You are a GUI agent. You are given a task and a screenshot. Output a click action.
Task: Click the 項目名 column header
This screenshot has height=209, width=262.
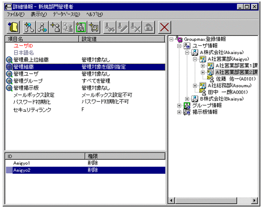[42, 39]
